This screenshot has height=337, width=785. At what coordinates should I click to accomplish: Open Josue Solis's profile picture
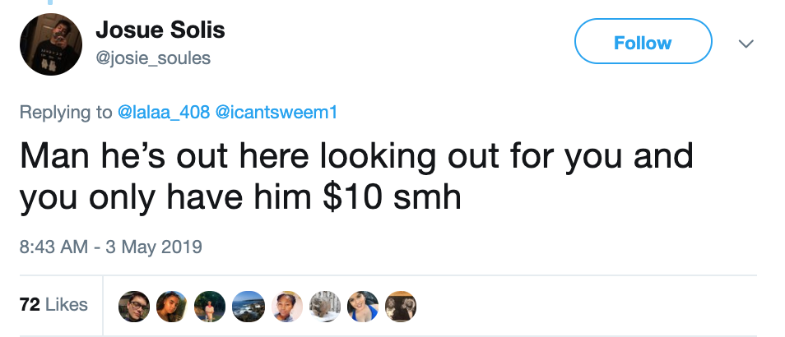[x=50, y=44]
